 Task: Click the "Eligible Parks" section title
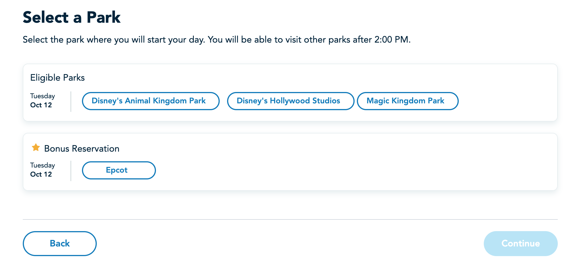pos(57,78)
